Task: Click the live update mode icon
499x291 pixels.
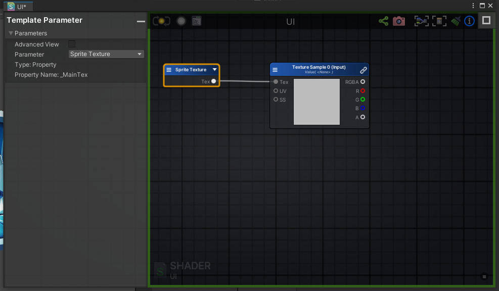Action: 161,21
